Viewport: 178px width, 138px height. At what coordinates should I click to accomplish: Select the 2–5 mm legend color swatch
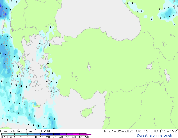pos(24,134)
